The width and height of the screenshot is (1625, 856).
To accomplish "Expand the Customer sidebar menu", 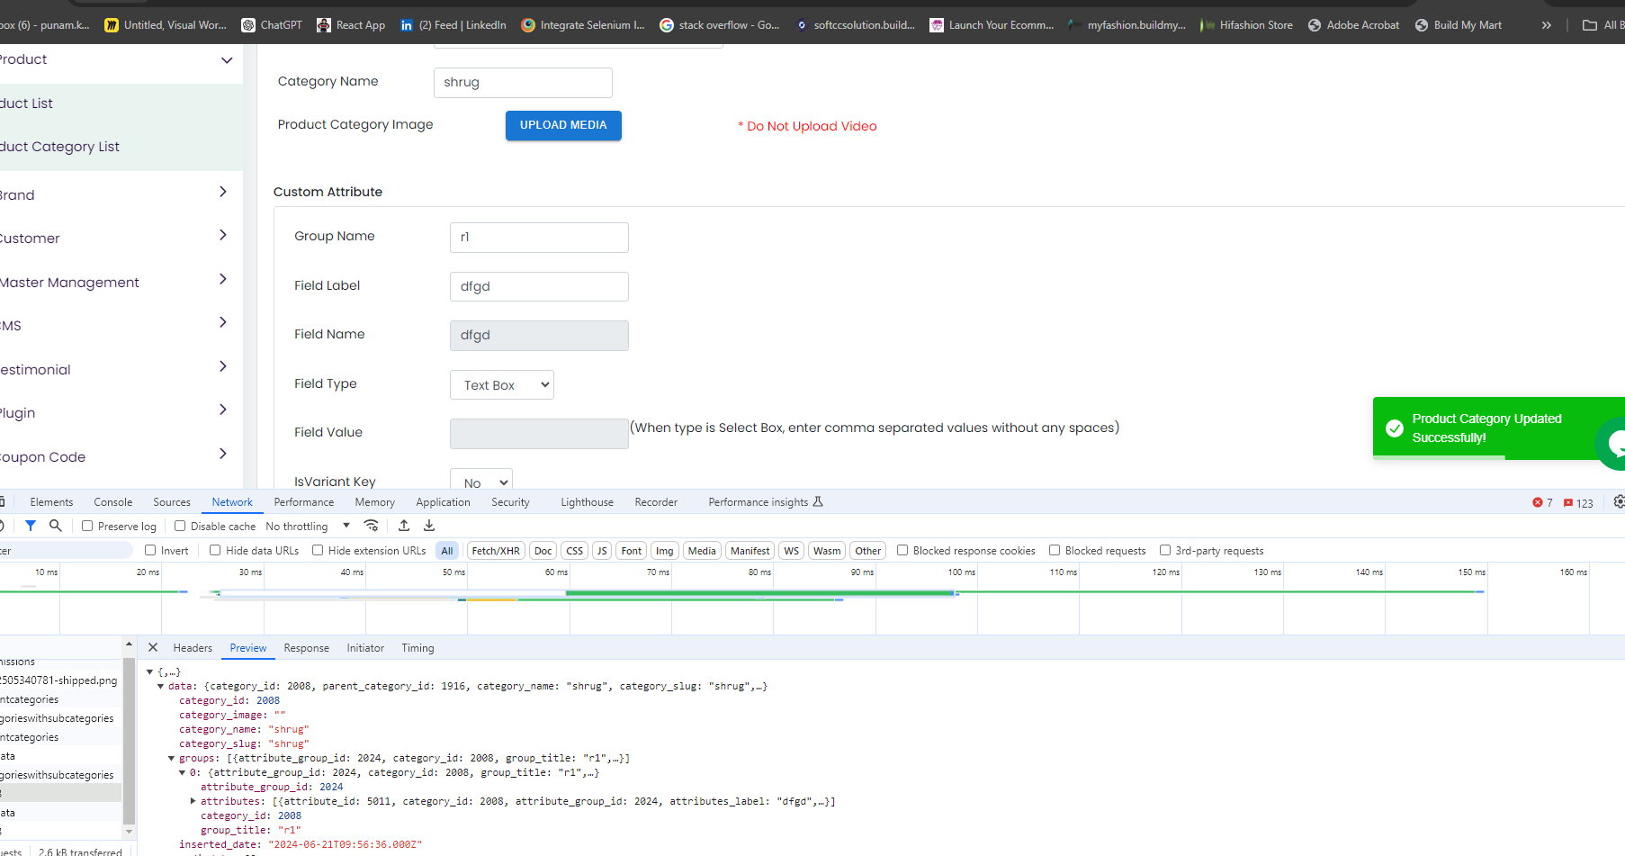I will [223, 235].
